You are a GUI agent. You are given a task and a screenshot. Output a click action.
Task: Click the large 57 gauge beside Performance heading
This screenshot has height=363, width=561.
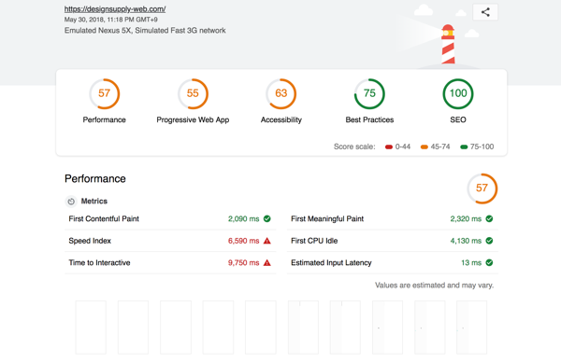(482, 188)
